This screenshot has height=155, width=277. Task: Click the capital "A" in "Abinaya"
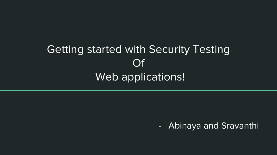pyautogui.click(x=171, y=126)
